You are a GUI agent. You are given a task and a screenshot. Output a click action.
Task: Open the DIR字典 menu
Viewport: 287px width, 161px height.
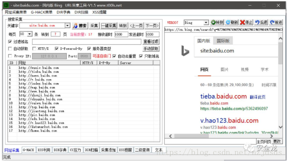coord(63,12)
